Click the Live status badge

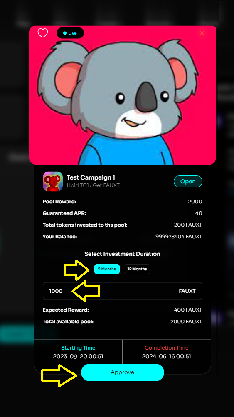tap(70, 33)
